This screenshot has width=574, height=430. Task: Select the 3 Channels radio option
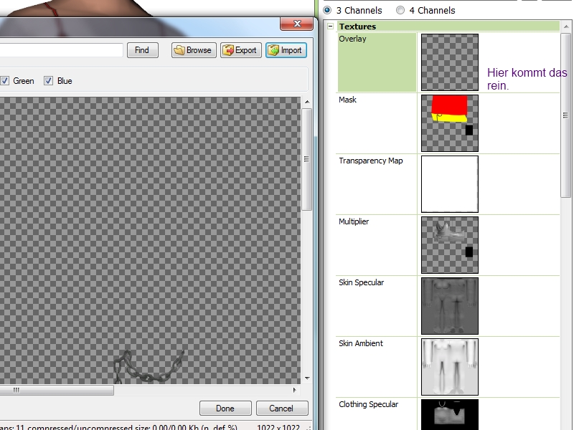coord(327,11)
